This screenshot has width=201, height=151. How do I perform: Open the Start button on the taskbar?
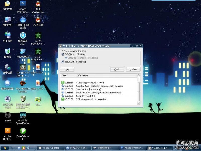click(x=5, y=148)
